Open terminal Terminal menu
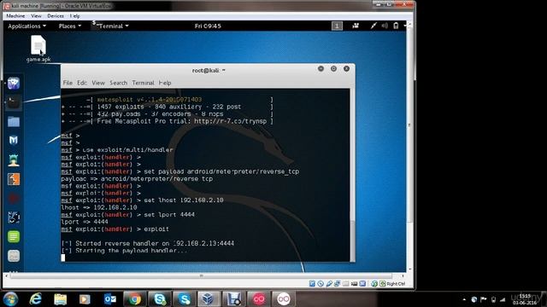 [143, 83]
